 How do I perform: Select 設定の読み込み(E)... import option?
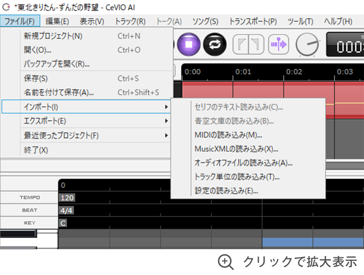248,191
